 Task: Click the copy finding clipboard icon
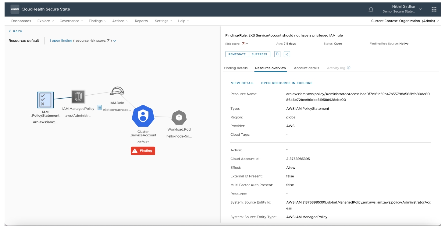click(277, 54)
